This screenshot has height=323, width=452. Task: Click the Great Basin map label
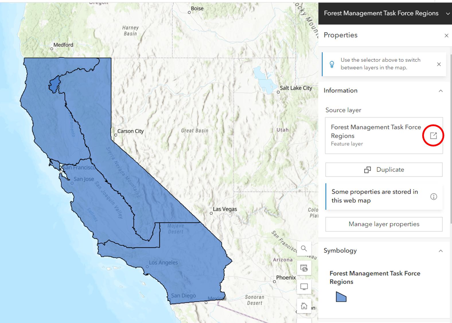point(194,131)
